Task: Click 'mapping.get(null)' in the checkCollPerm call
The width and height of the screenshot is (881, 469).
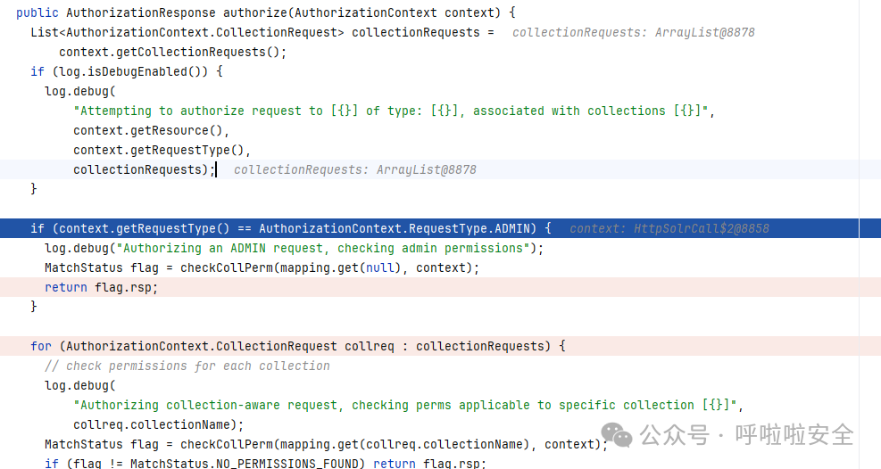Action: [340, 268]
